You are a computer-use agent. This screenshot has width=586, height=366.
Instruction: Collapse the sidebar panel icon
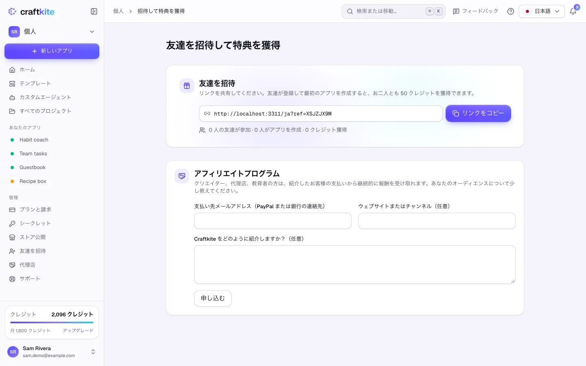pyautogui.click(x=94, y=11)
